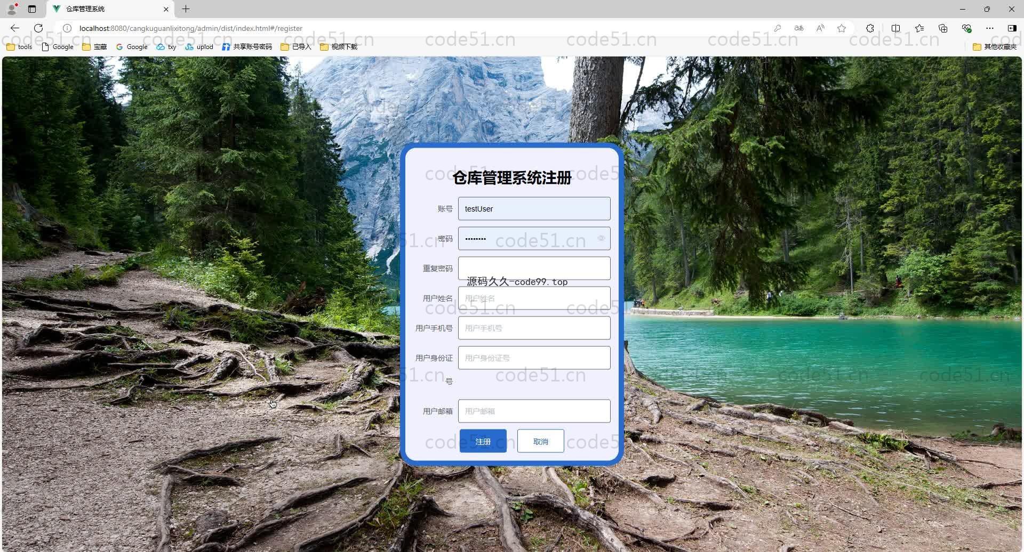1024x552 pixels.
Task: Click the 仓库管理系统注册 heading
Action: tap(512, 178)
